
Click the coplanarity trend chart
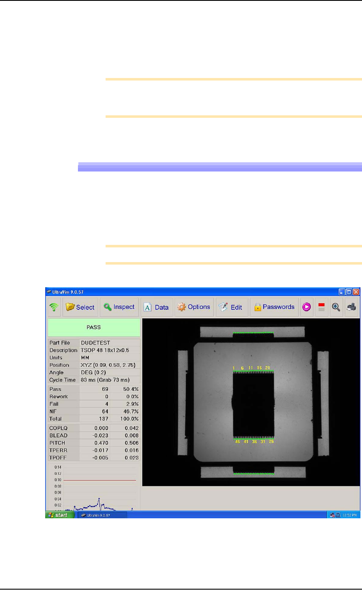(94, 487)
